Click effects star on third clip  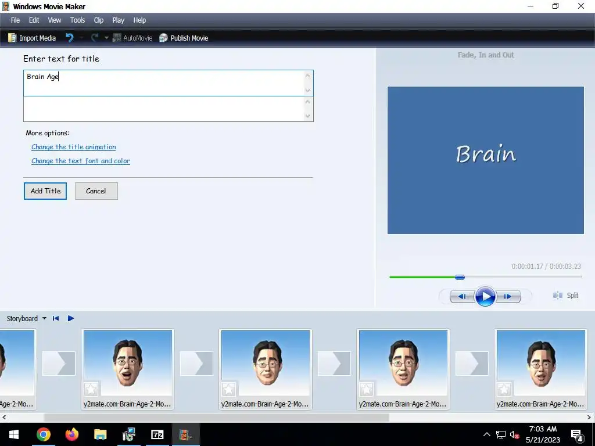(x=228, y=389)
